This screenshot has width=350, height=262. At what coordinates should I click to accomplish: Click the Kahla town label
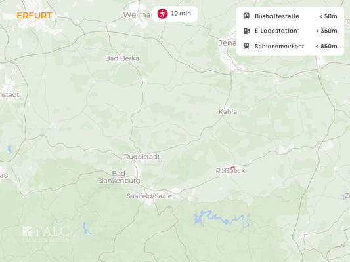228,112
